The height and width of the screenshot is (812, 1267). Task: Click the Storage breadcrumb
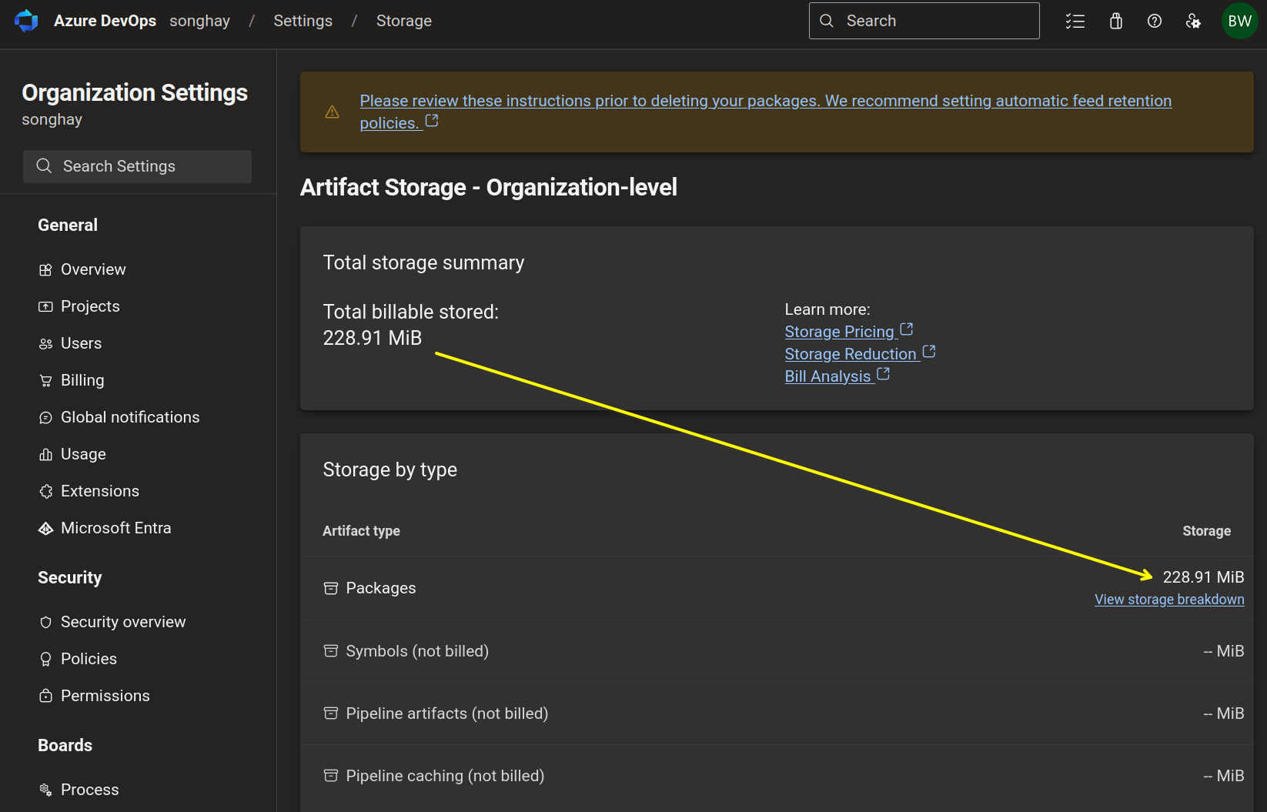click(x=404, y=21)
